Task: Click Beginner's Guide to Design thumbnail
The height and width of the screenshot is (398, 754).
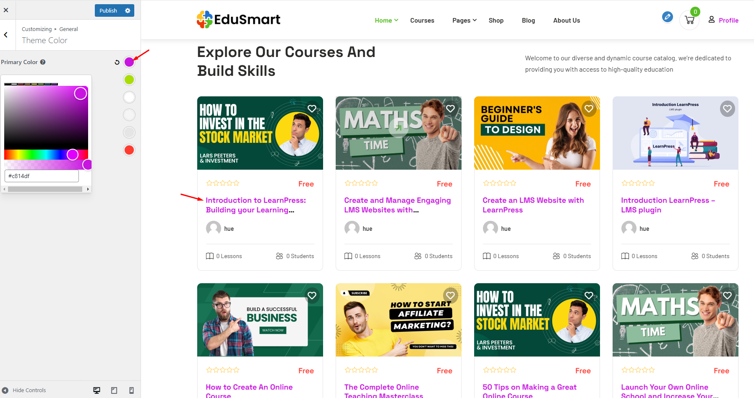Action: [x=537, y=133]
